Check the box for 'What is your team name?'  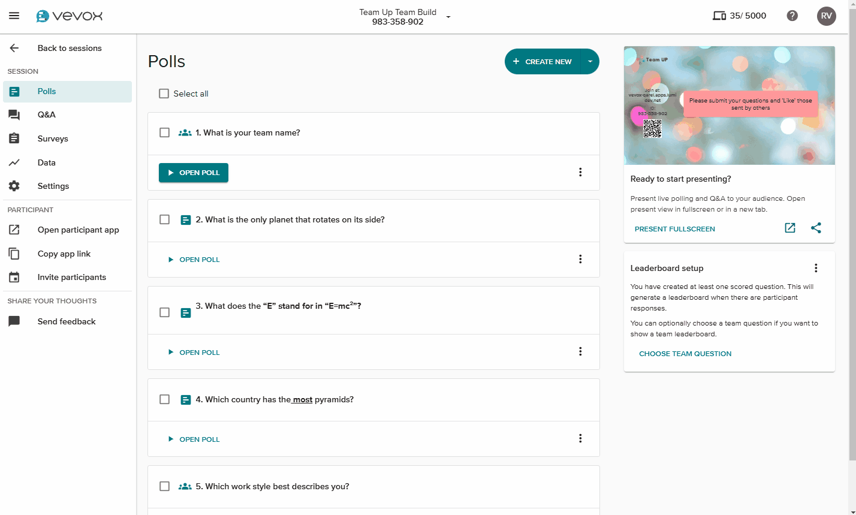tap(164, 132)
